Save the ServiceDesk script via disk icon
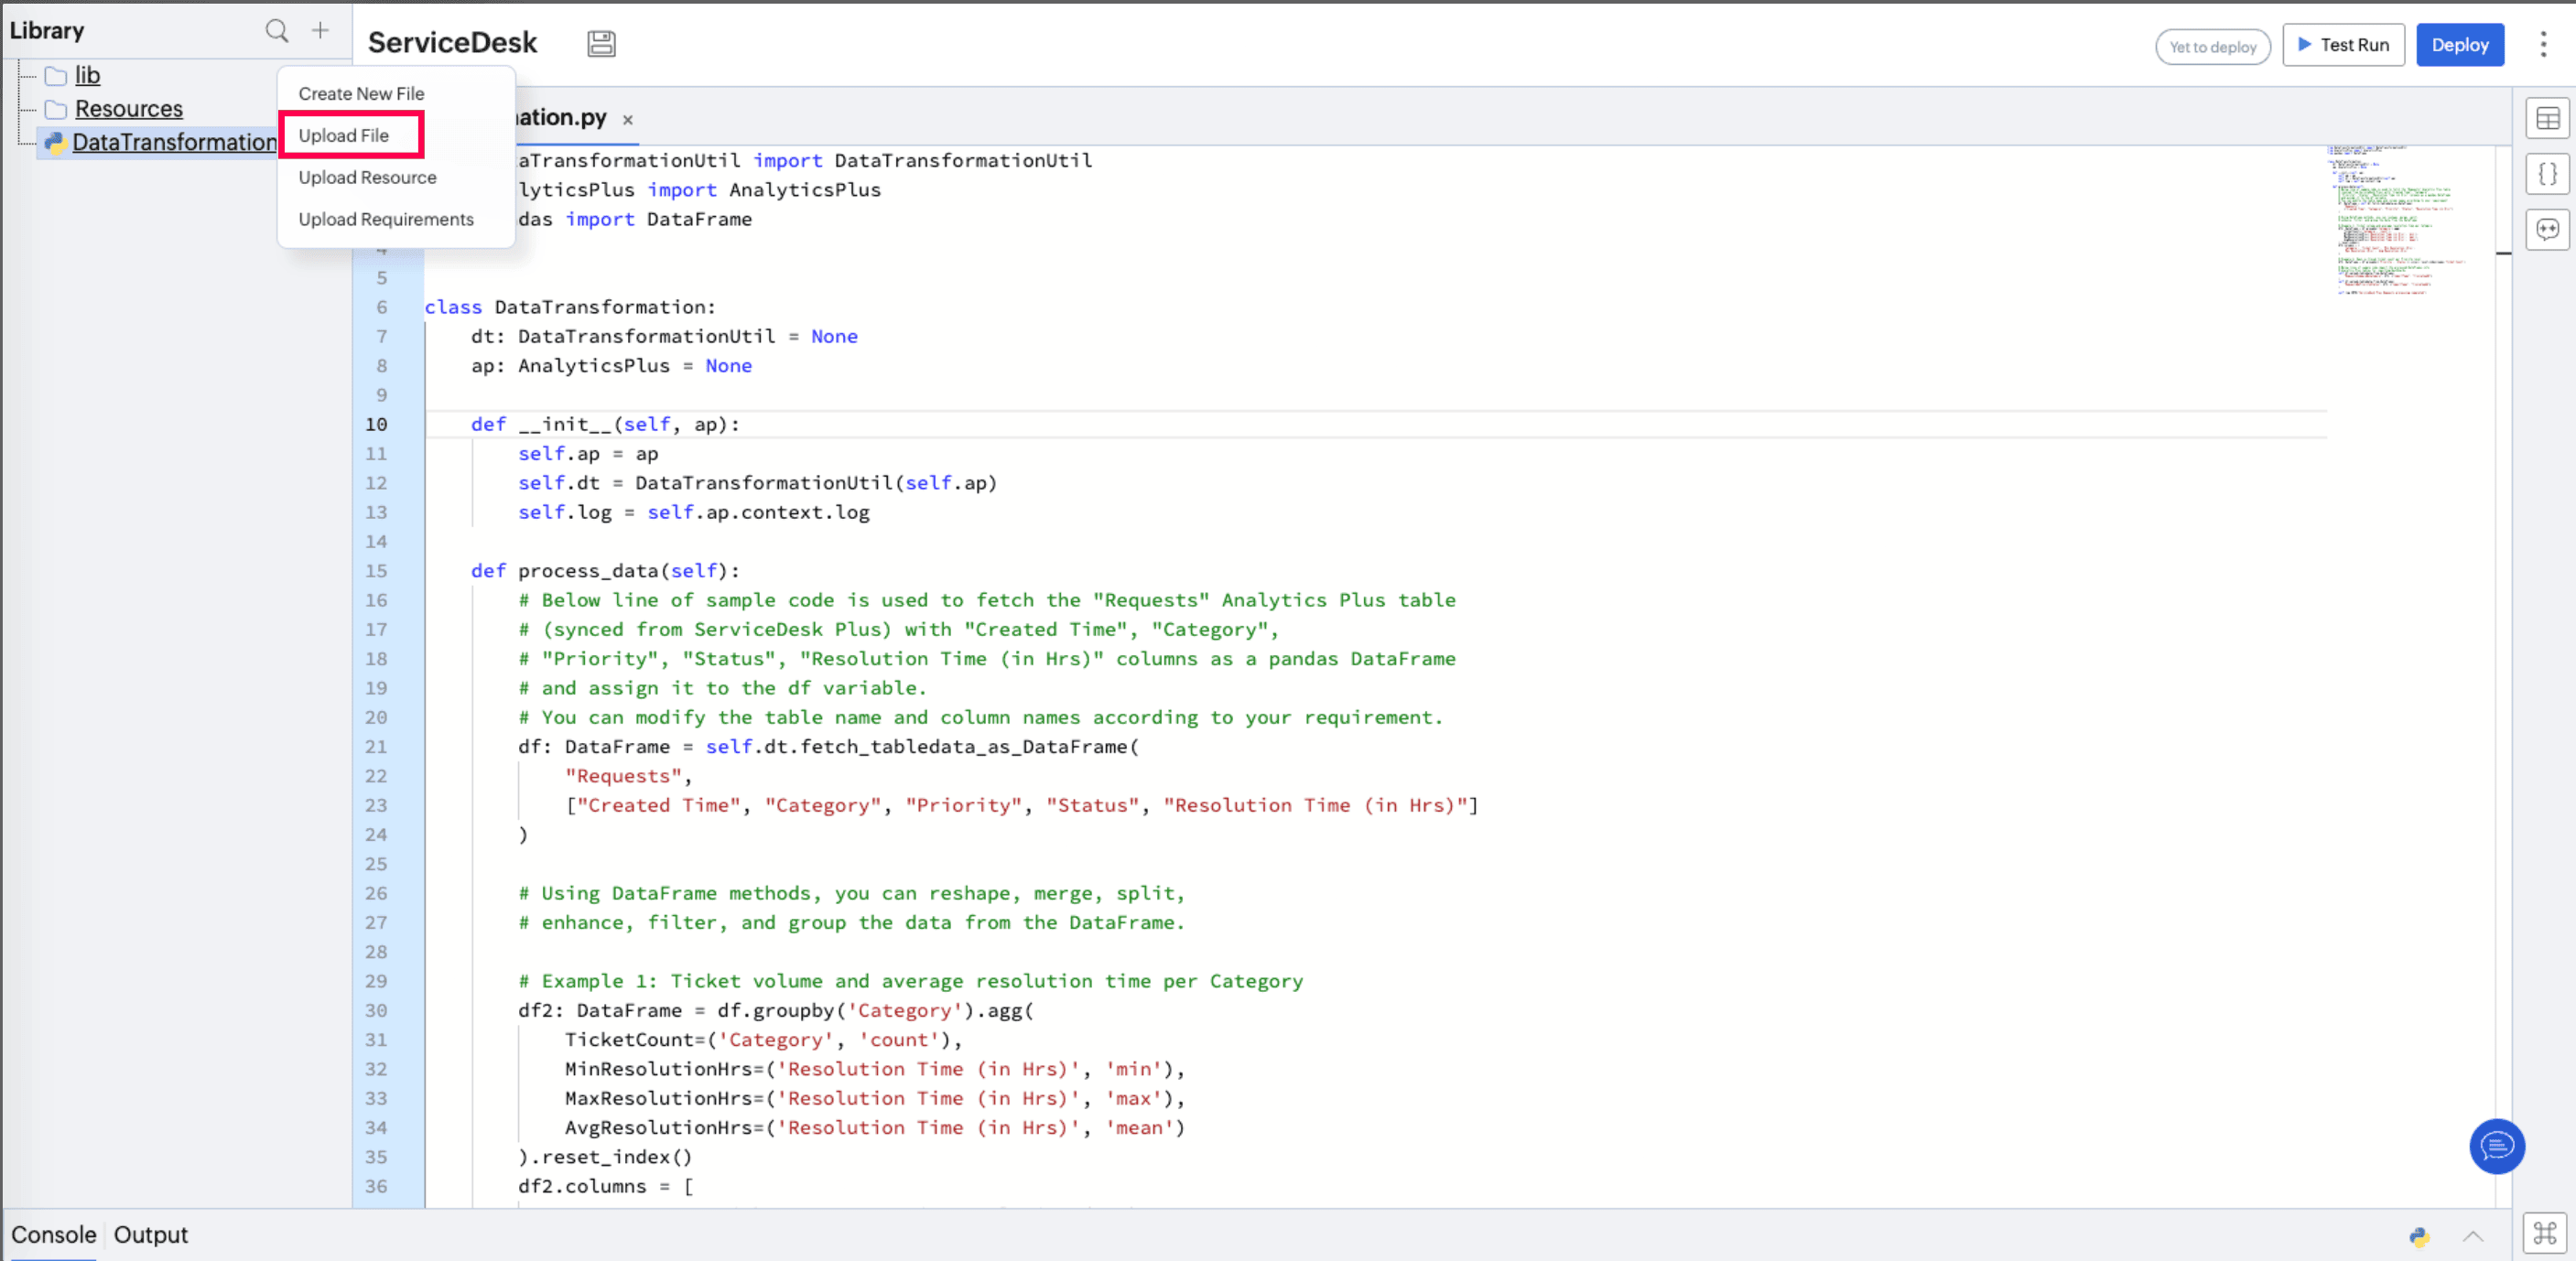This screenshot has height=1261, width=2576. point(601,43)
